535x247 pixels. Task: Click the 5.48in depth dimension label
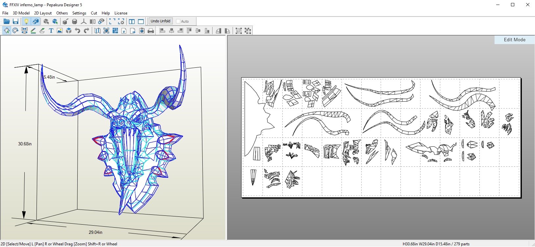[49, 77]
